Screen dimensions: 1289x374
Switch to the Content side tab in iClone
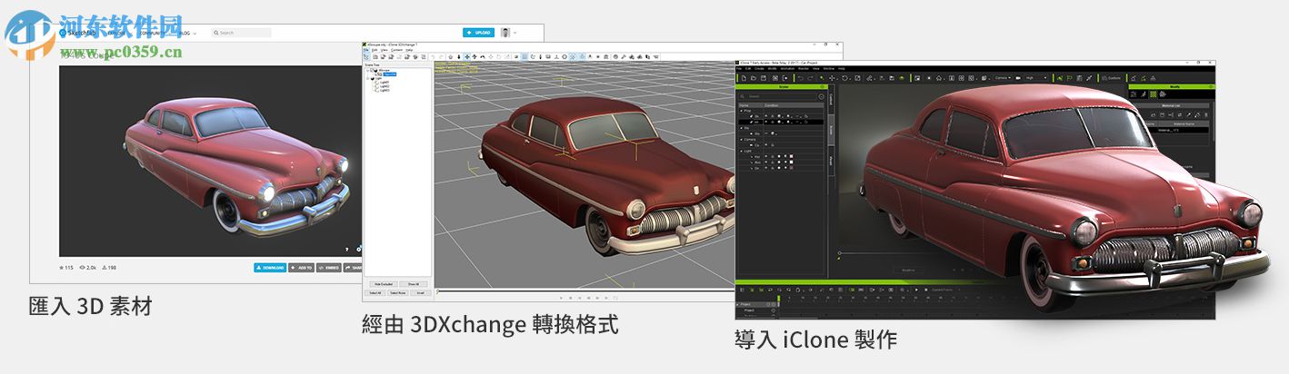[831, 99]
